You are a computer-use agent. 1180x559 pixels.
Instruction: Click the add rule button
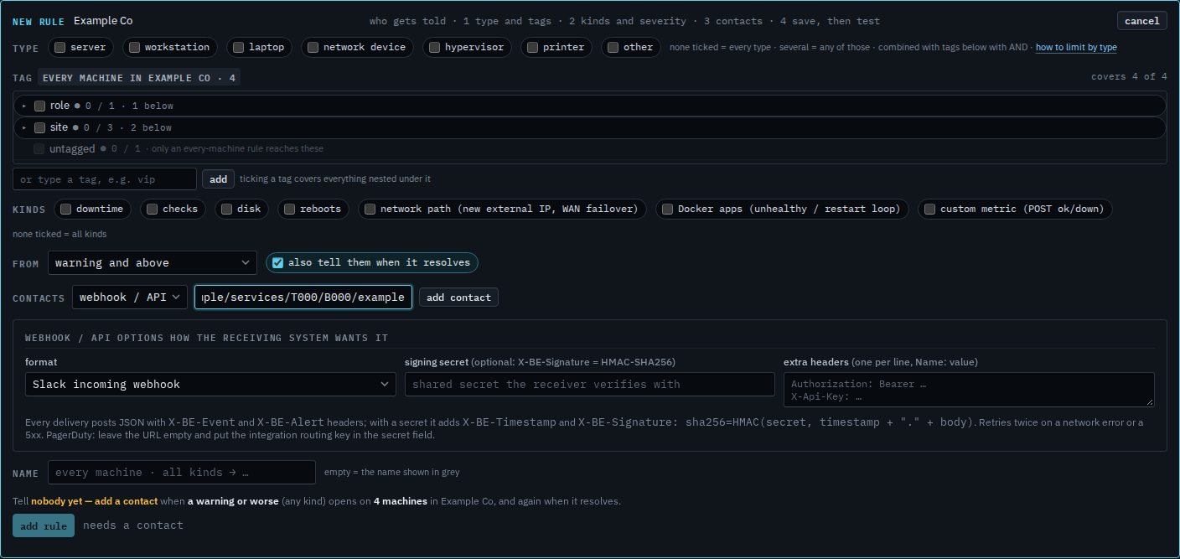tap(44, 525)
